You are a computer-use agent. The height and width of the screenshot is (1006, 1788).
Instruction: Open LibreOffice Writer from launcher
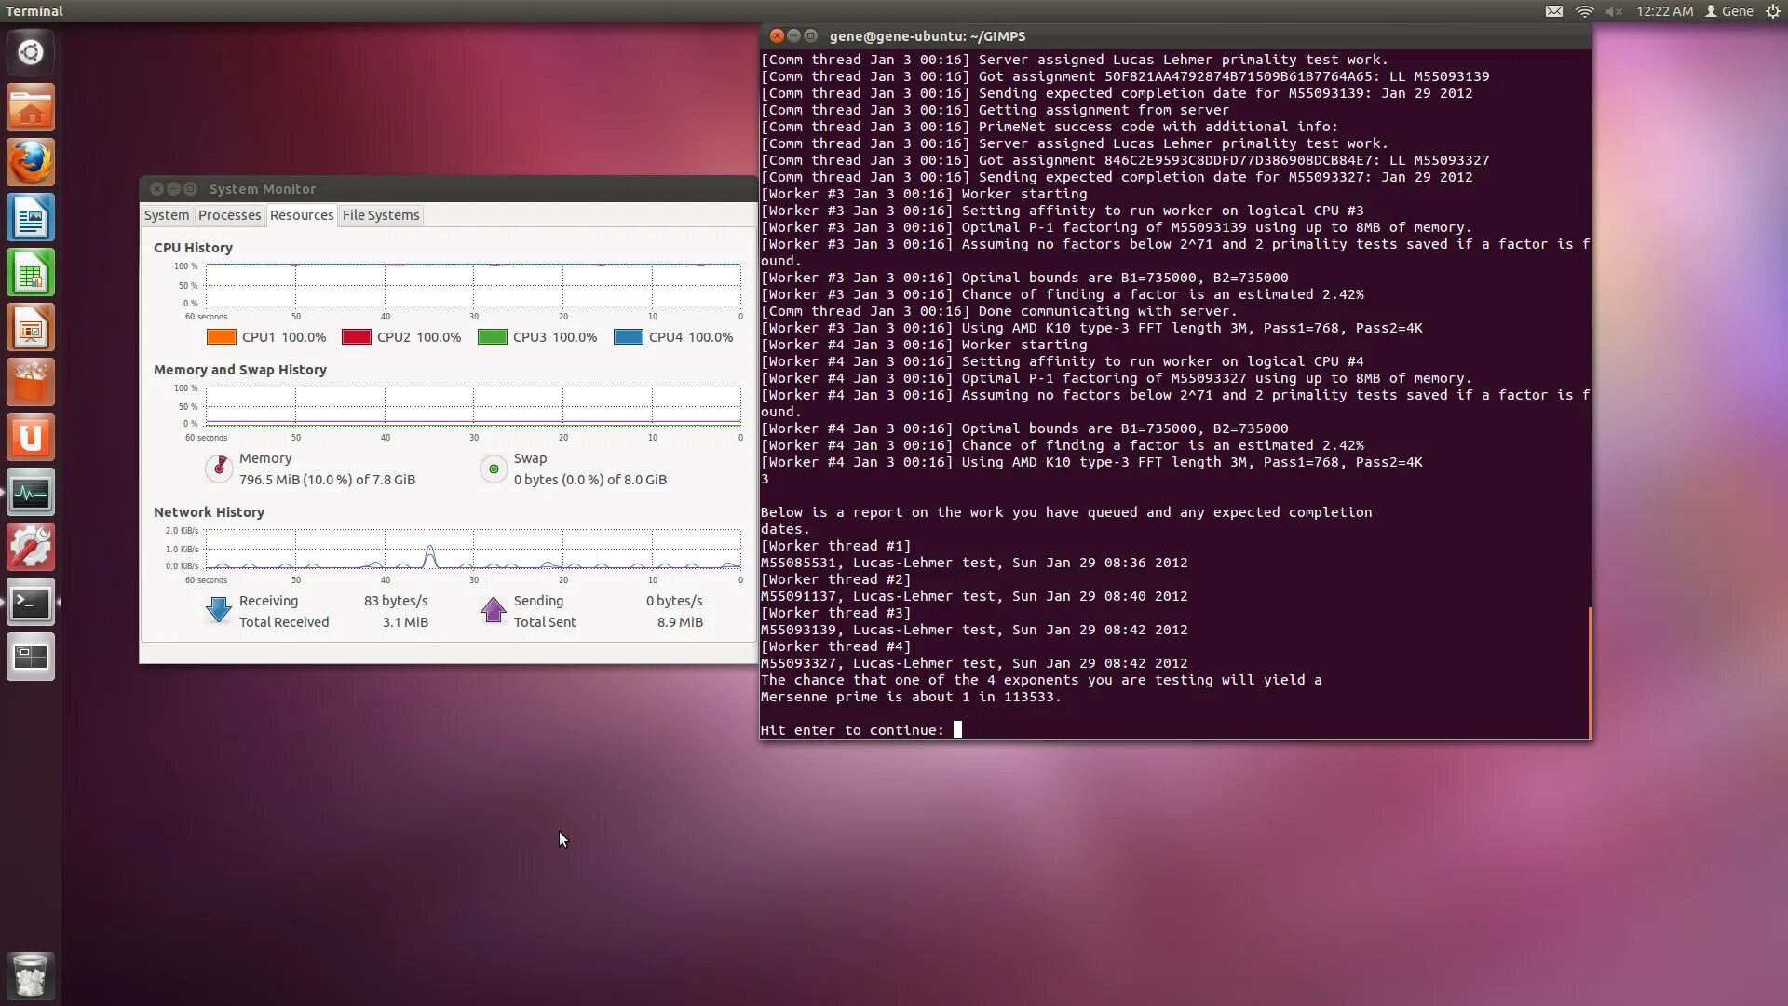point(31,218)
